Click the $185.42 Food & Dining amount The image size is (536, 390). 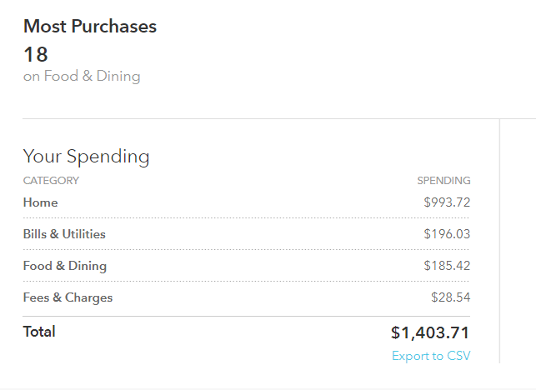(x=447, y=266)
